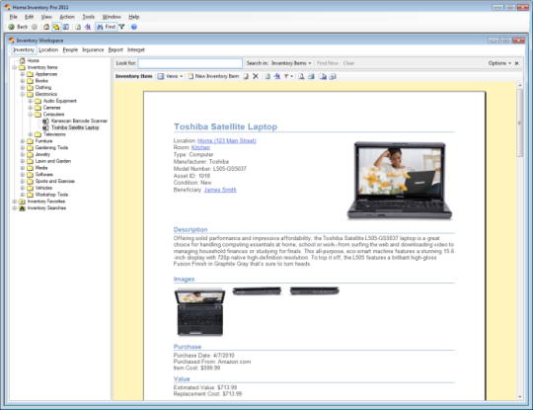Expand the Appliances folder

[22, 74]
